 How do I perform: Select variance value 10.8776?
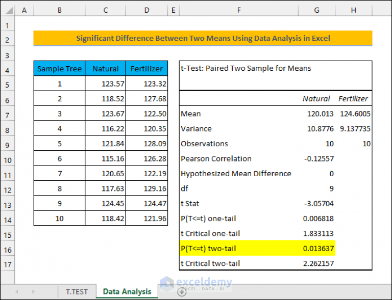coord(316,128)
